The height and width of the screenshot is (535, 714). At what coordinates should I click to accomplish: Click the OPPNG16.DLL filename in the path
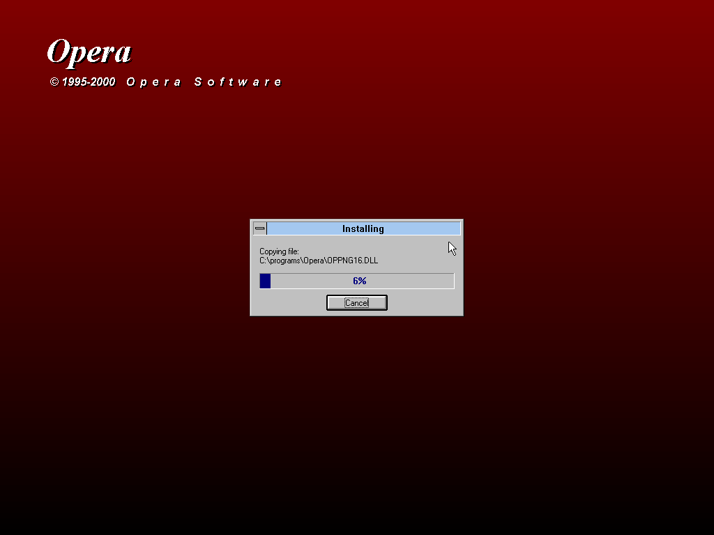pos(353,261)
